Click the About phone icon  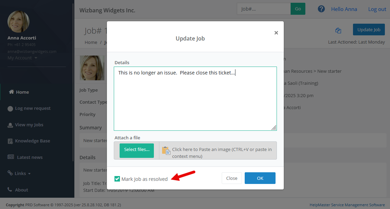click(x=10, y=189)
